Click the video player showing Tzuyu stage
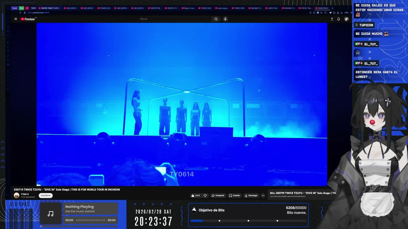 pyautogui.click(x=182, y=104)
